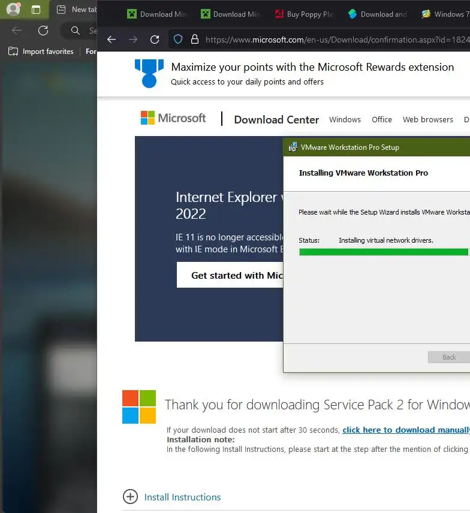Image resolution: width=470 pixels, height=513 pixels.
Task: Click the 'Installation note:' text
Action: [201, 439]
